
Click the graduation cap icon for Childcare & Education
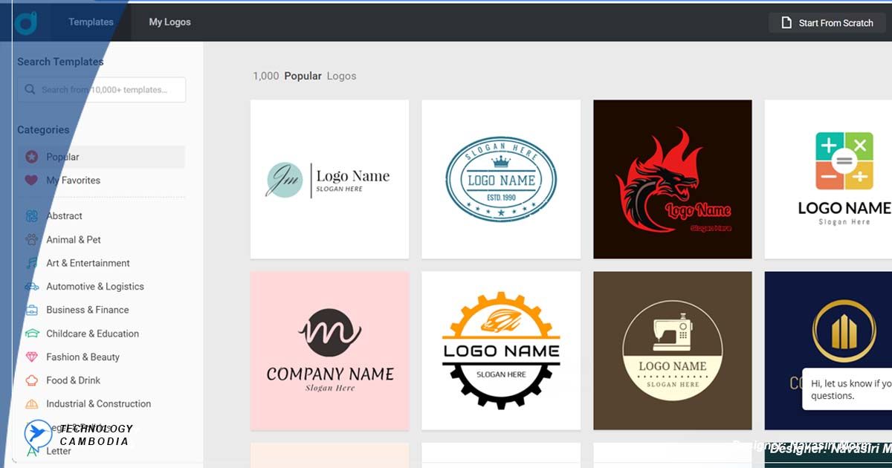pos(31,334)
